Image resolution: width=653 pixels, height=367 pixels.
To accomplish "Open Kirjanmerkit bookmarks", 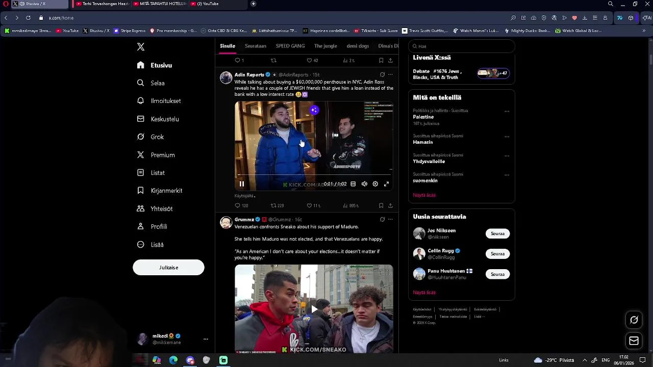I will point(160,191).
